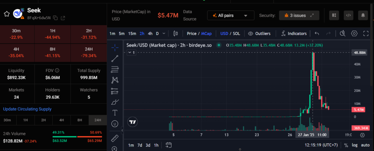Open the chart quick search icon
The height and width of the screenshot is (151, 374).
[342, 34]
